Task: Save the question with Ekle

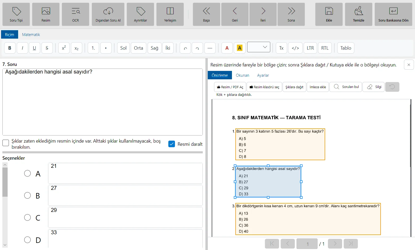Action: tap(329, 14)
